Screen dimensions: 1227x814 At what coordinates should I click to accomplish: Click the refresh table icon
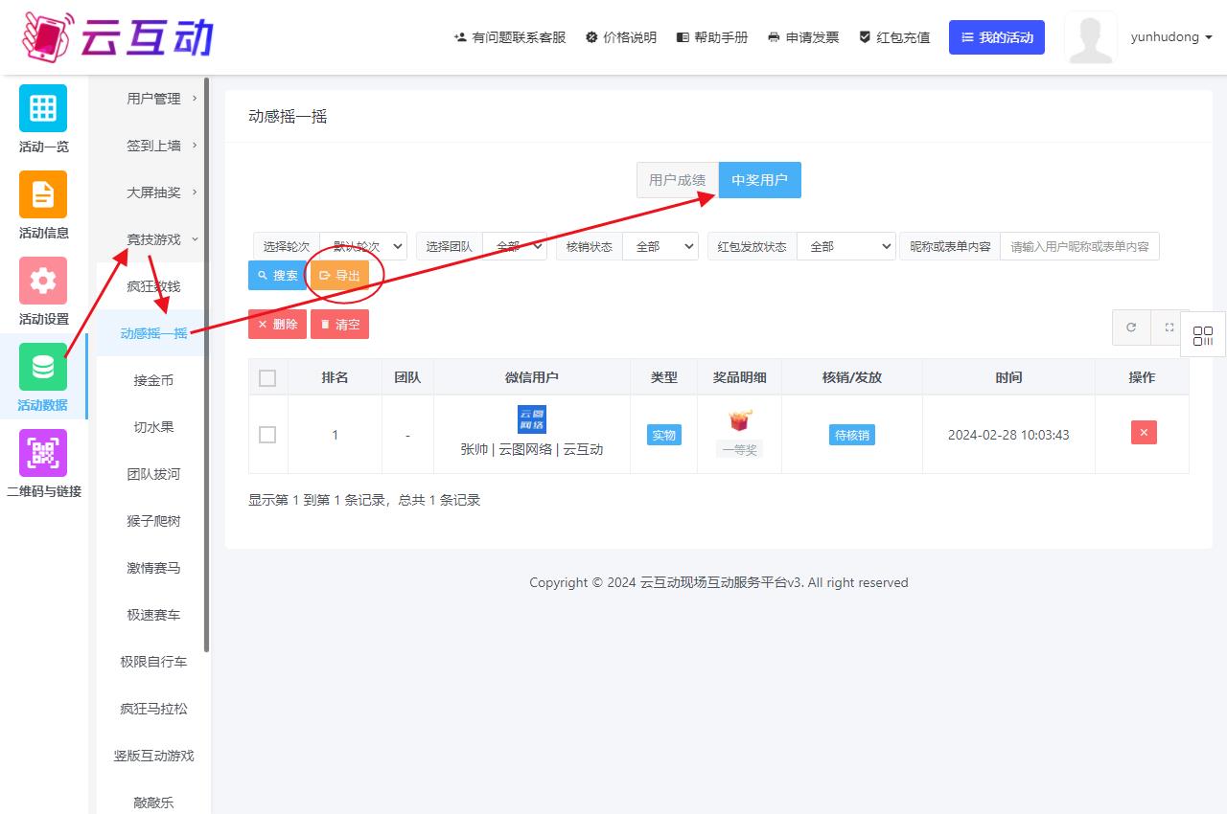[x=1131, y=327]
